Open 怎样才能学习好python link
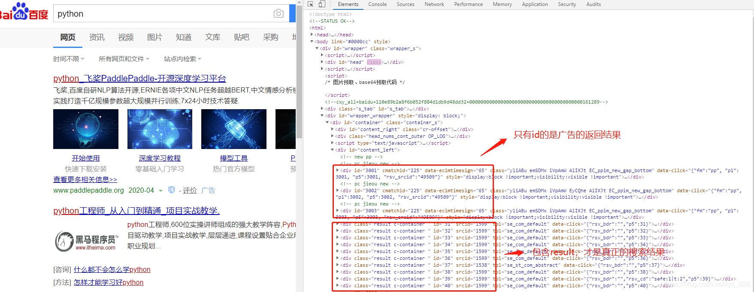 [x=109, y=282]
